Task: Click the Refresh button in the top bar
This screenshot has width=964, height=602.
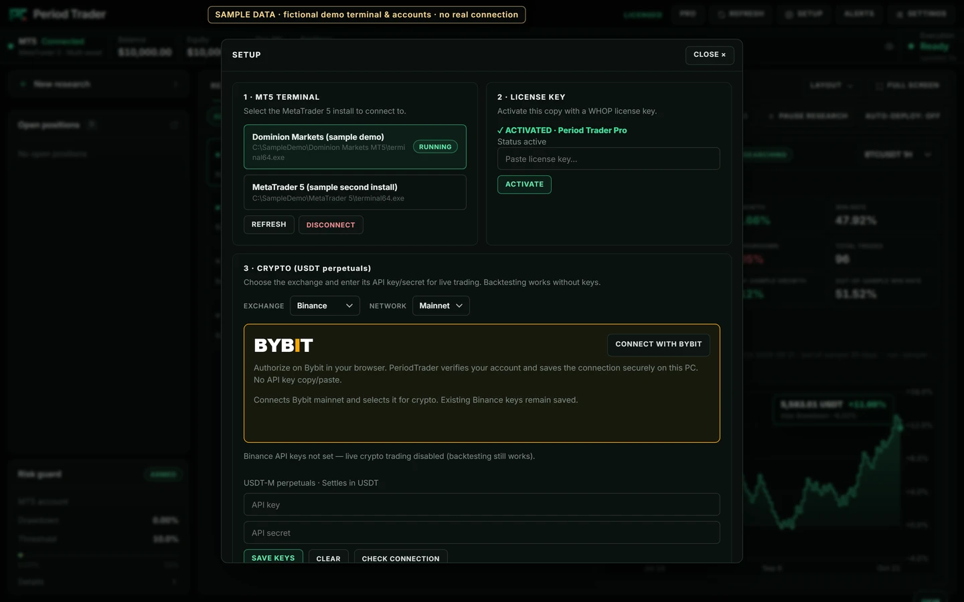Action: click(x=740, y=14)
